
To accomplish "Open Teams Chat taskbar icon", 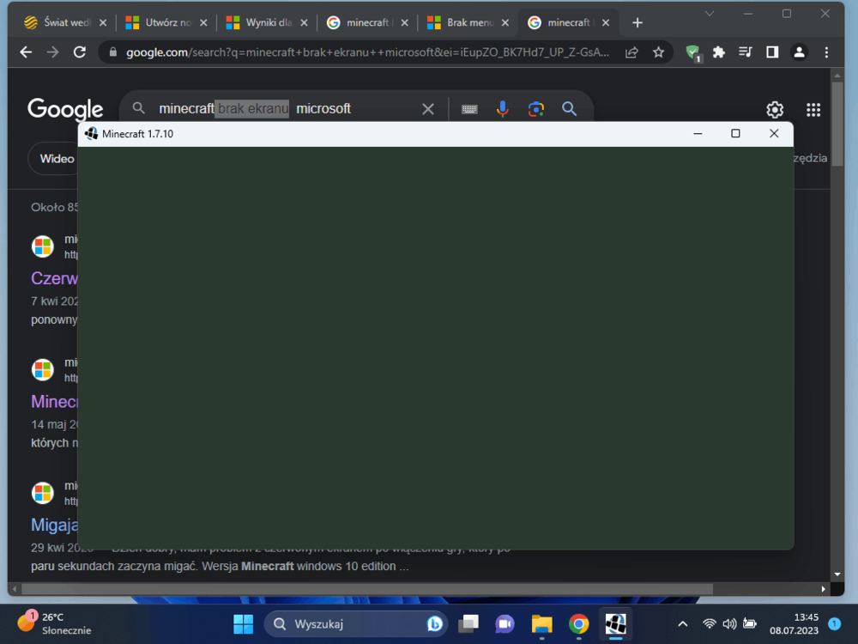I will [x=505, y=623].
